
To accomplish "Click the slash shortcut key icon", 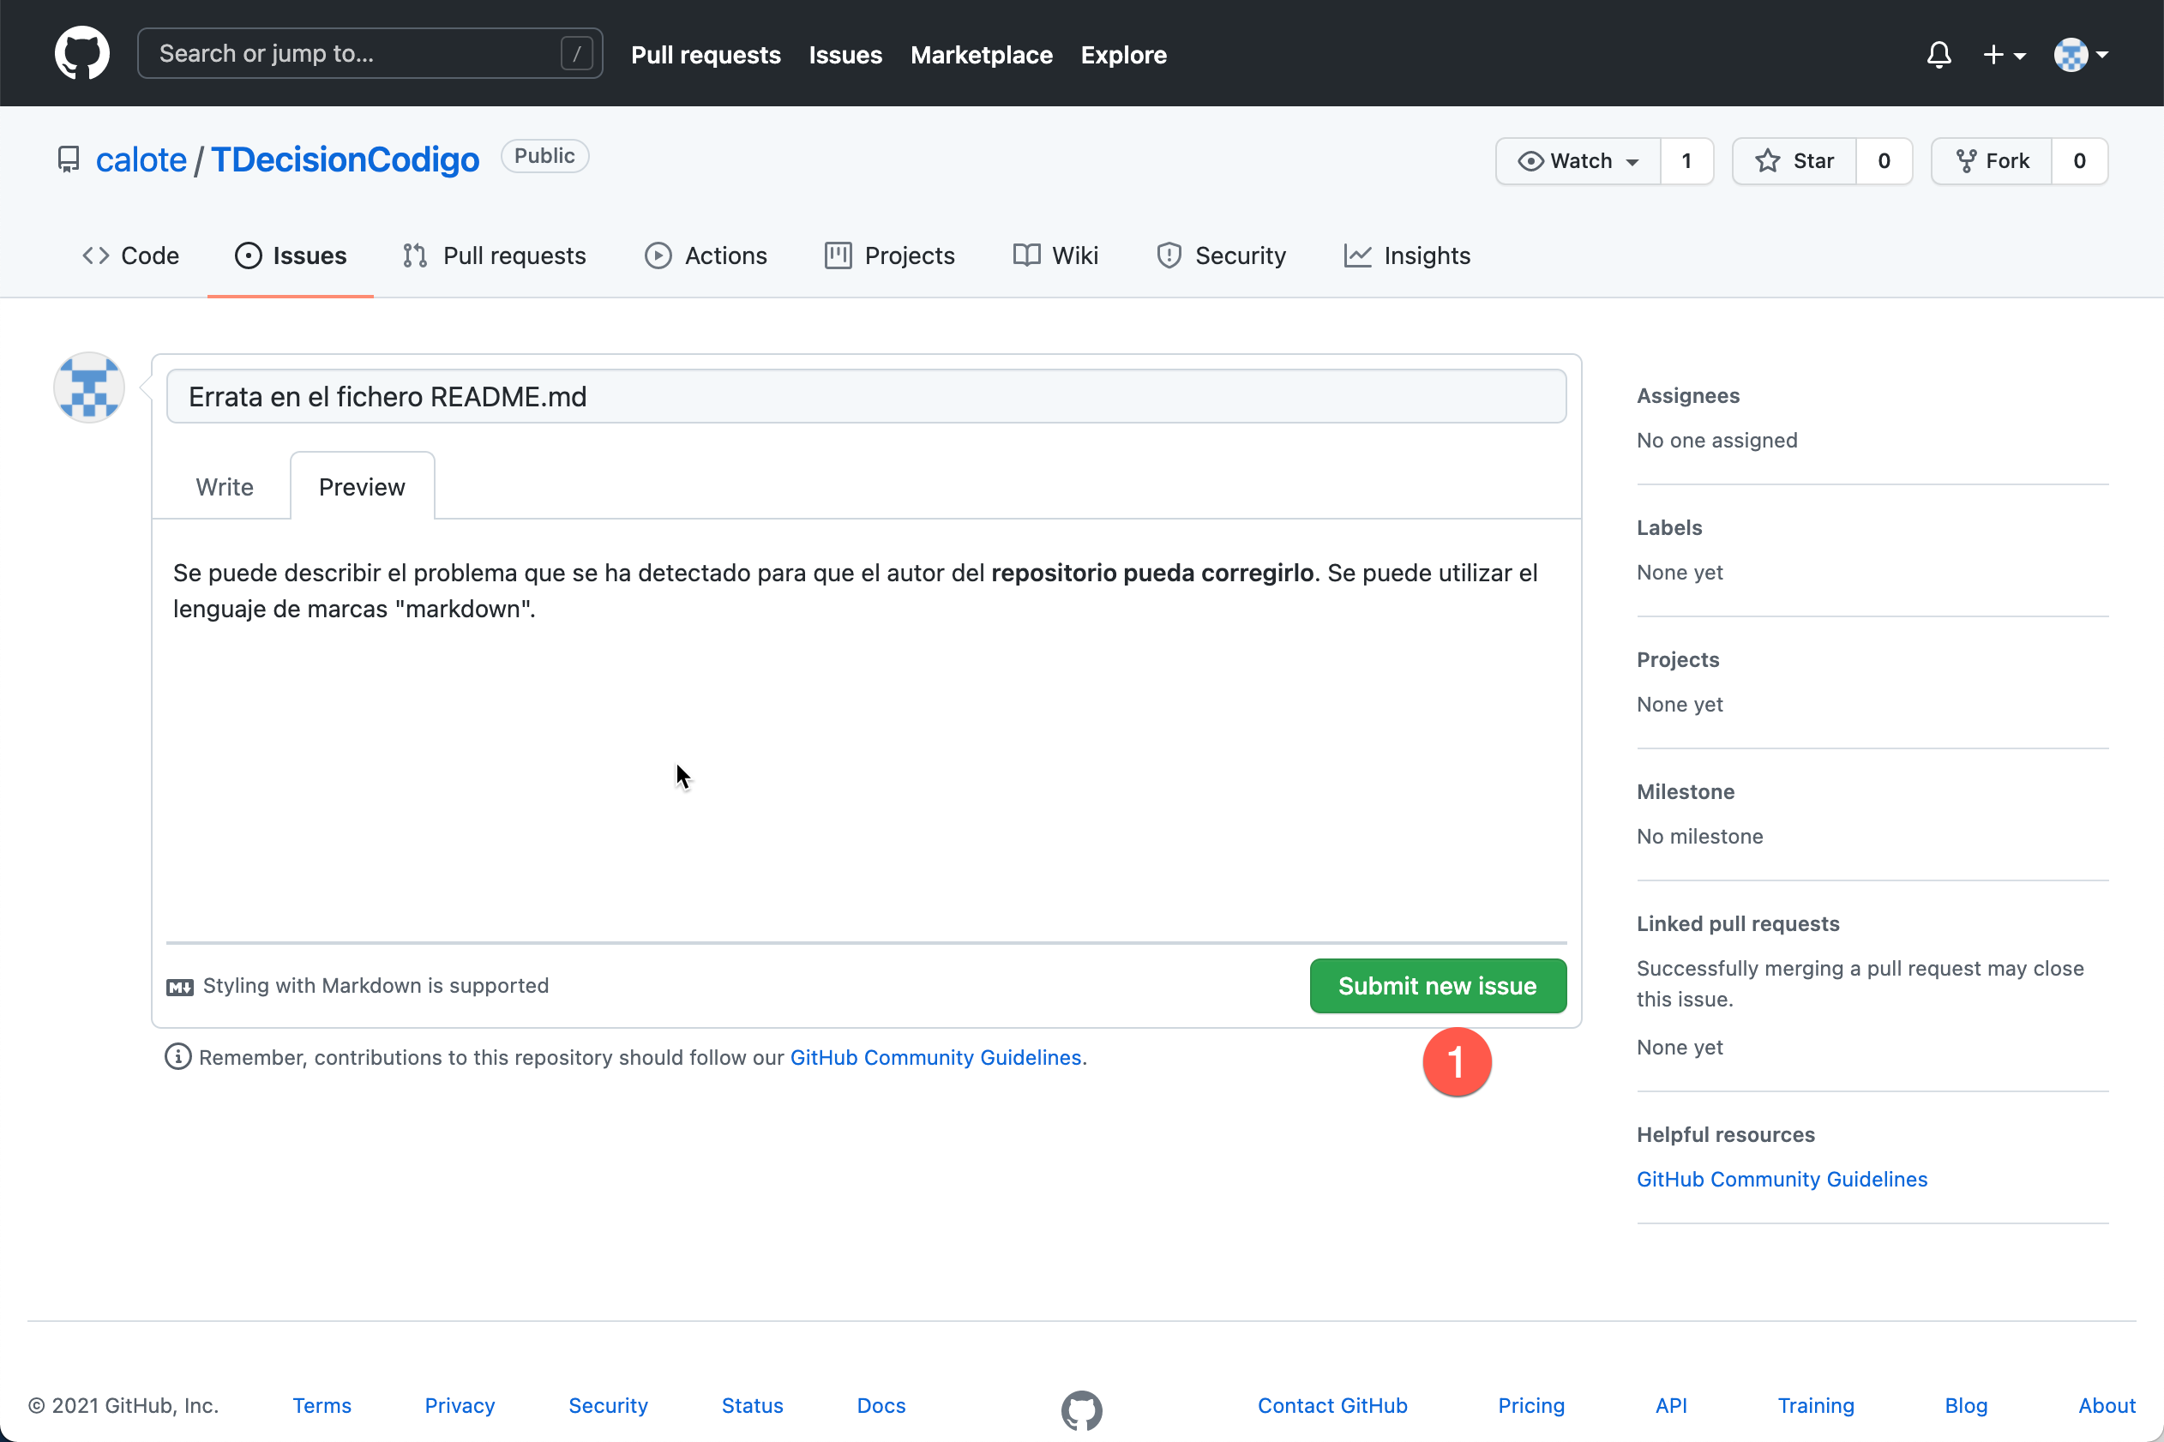I will pos(577,53).
